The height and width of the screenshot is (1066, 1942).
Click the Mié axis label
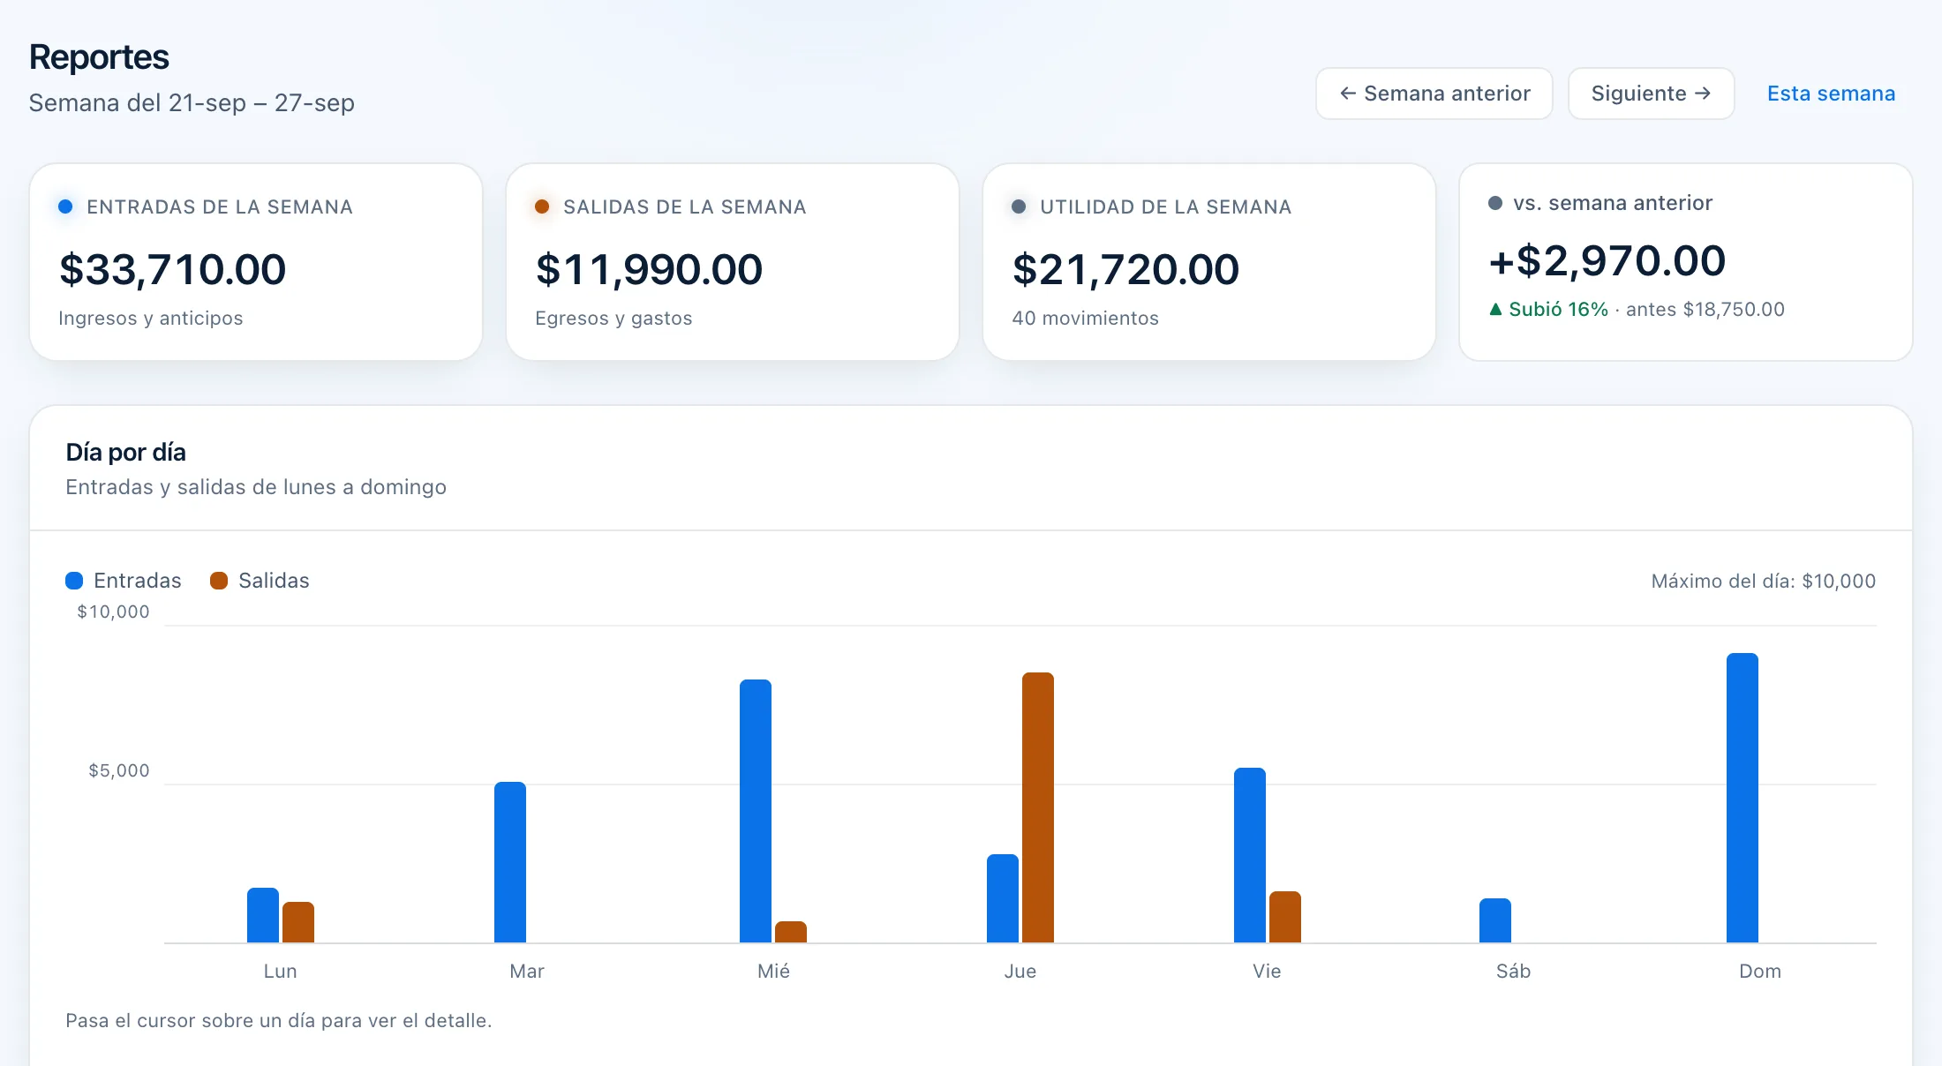[773, 972]
